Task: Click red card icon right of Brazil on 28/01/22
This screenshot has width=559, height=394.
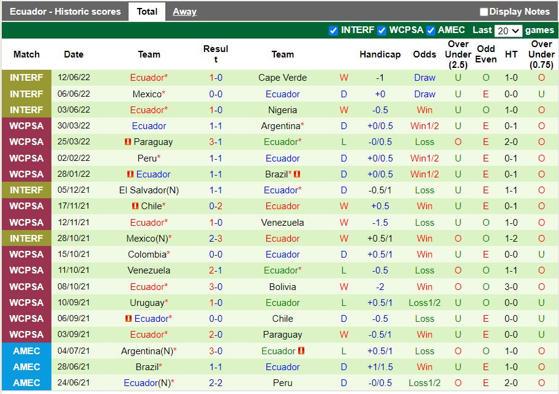Action: (297, 174)
